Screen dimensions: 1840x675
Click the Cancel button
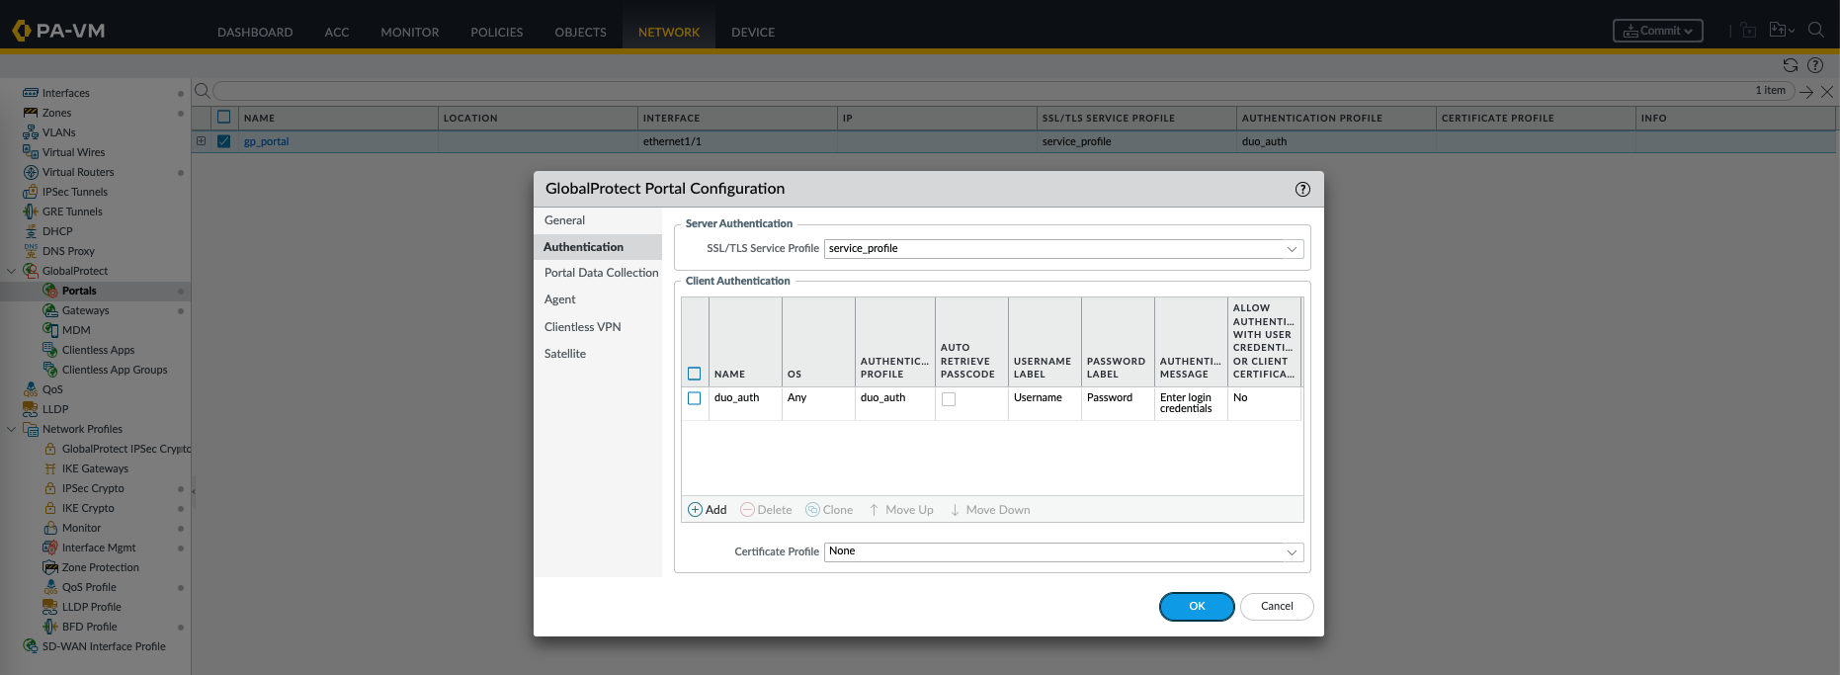[1276, 607]
